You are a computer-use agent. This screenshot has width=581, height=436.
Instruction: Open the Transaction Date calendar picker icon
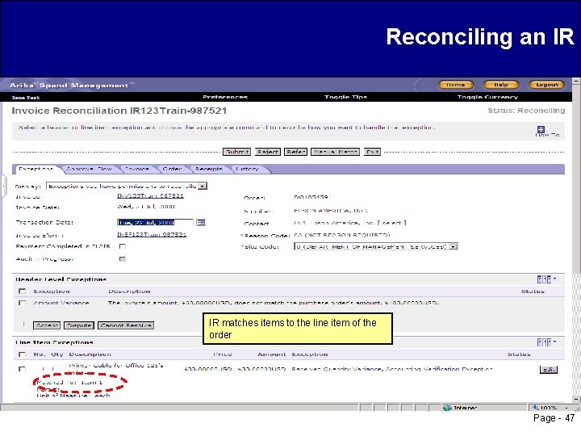tap(200, 223)
